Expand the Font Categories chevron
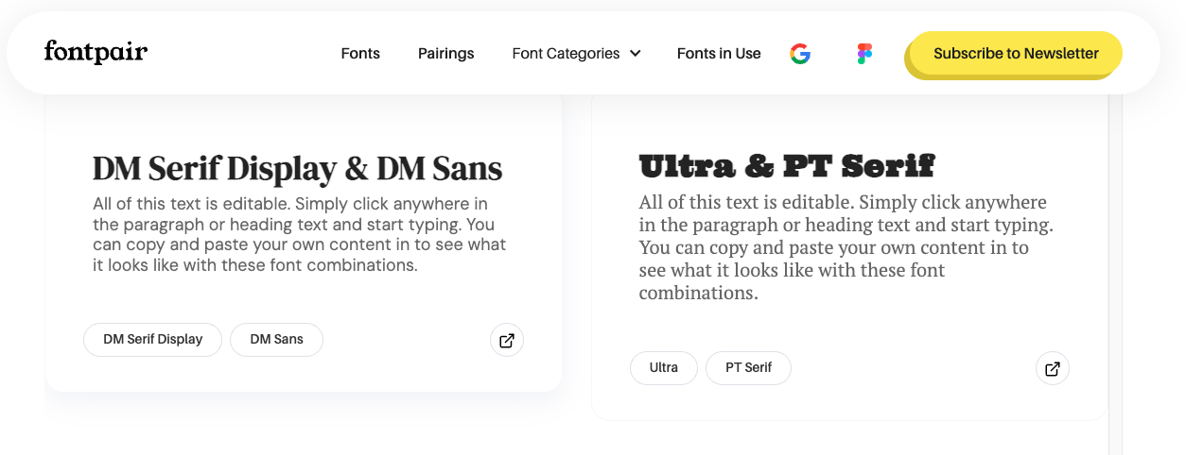The width and height of the screenshot is (1186, 455). pyautogui.click(x=635, y=54)
